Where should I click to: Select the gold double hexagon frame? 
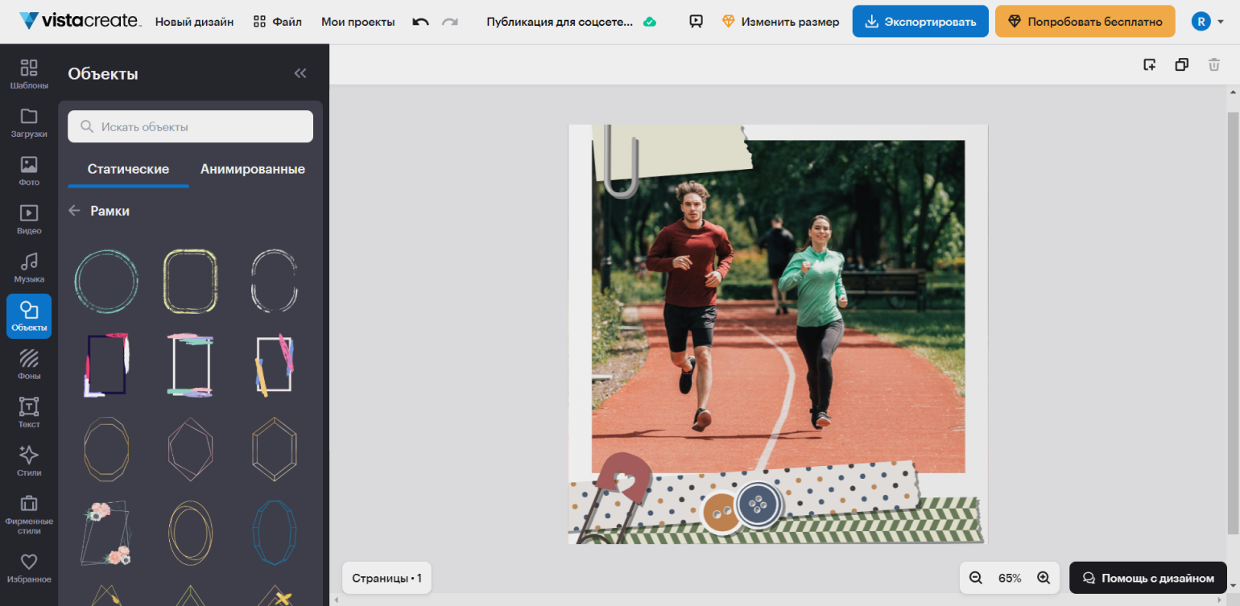[274, 449]
